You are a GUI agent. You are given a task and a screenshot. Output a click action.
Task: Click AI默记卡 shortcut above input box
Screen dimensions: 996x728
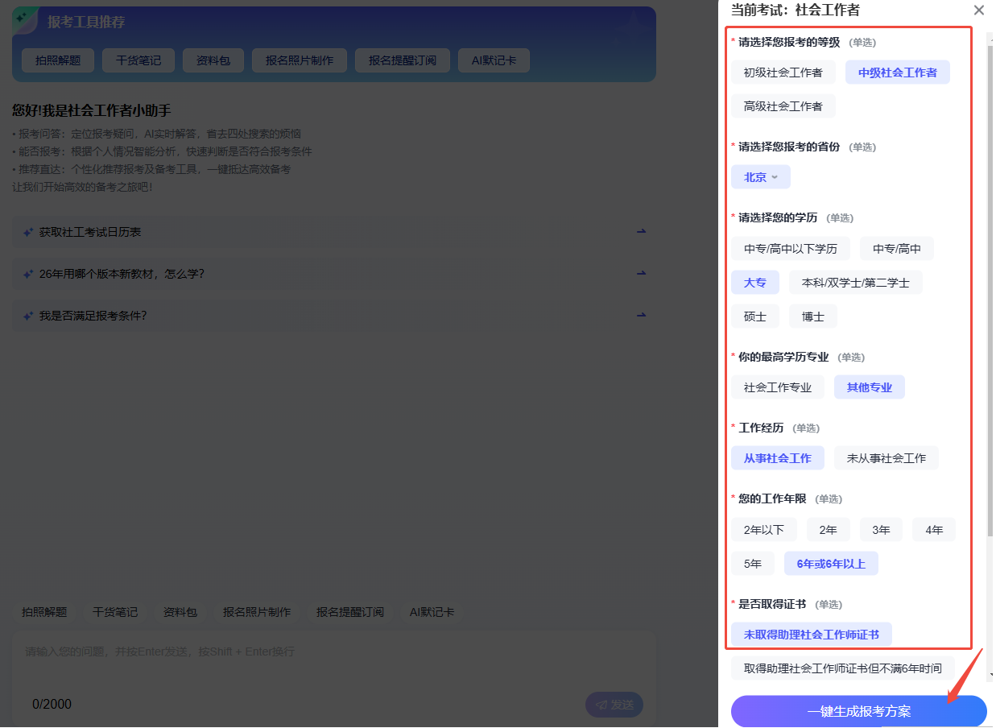[x=432, y=612]
